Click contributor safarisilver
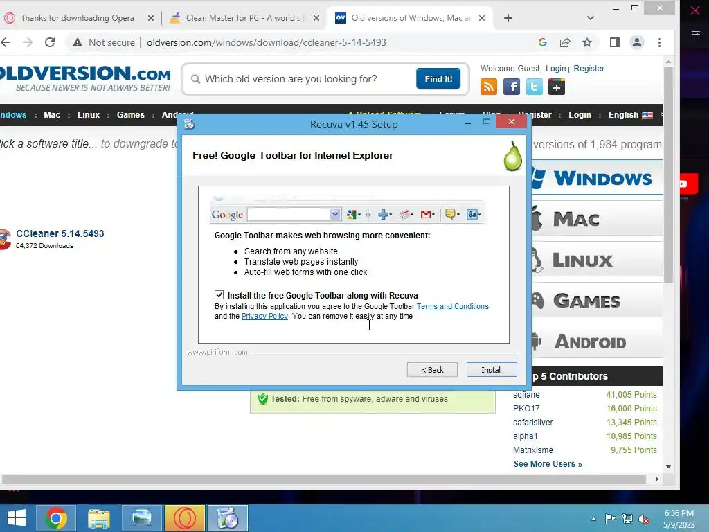The width and height of the screenshot is (709, 532). coord(532,422)
